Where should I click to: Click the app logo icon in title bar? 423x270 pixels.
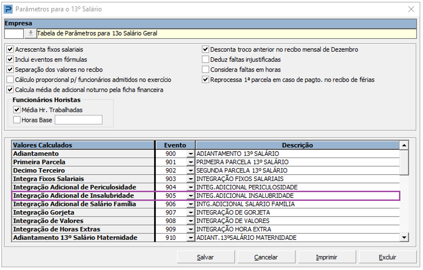point(8,9)
